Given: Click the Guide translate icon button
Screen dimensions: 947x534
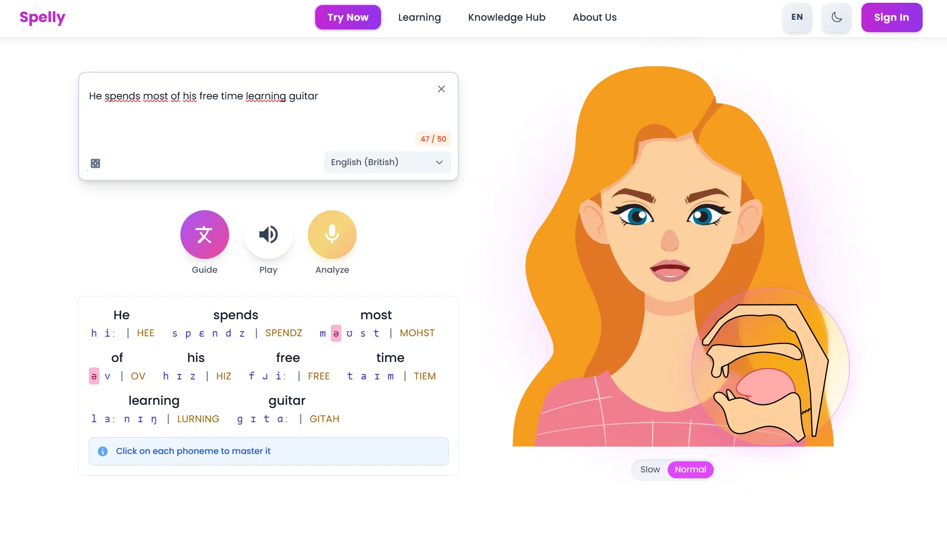Looking at the screenshot, I should [x=204, y=235].
